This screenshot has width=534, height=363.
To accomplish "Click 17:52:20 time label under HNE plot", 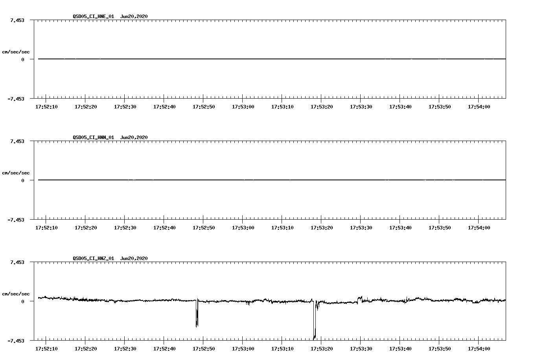I will tap(86, 106).
